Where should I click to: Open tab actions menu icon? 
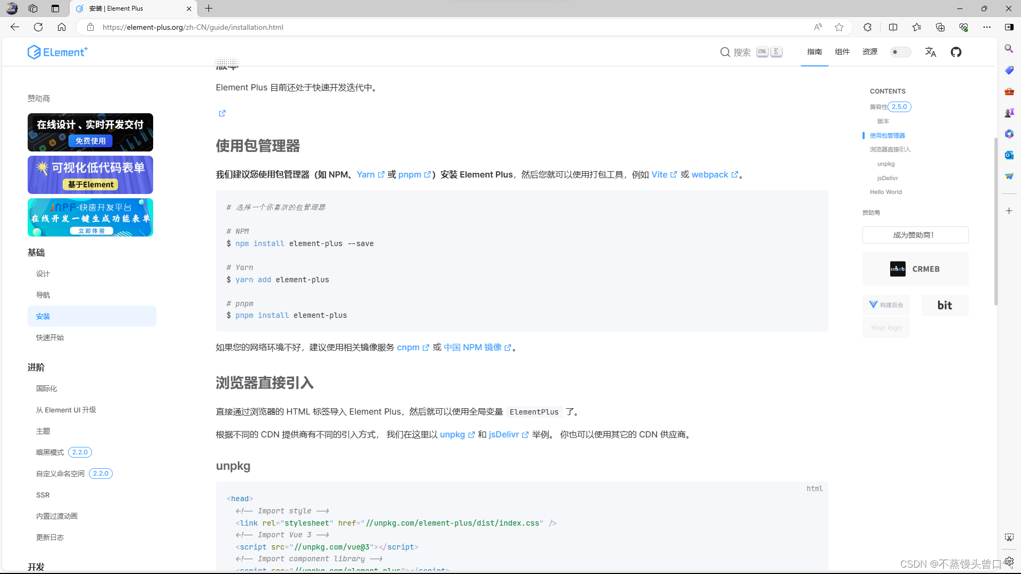pos(55,9)
